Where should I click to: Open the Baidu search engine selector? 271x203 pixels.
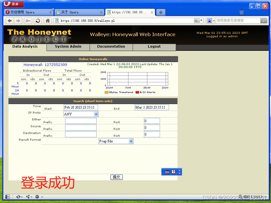coord(211,21)
